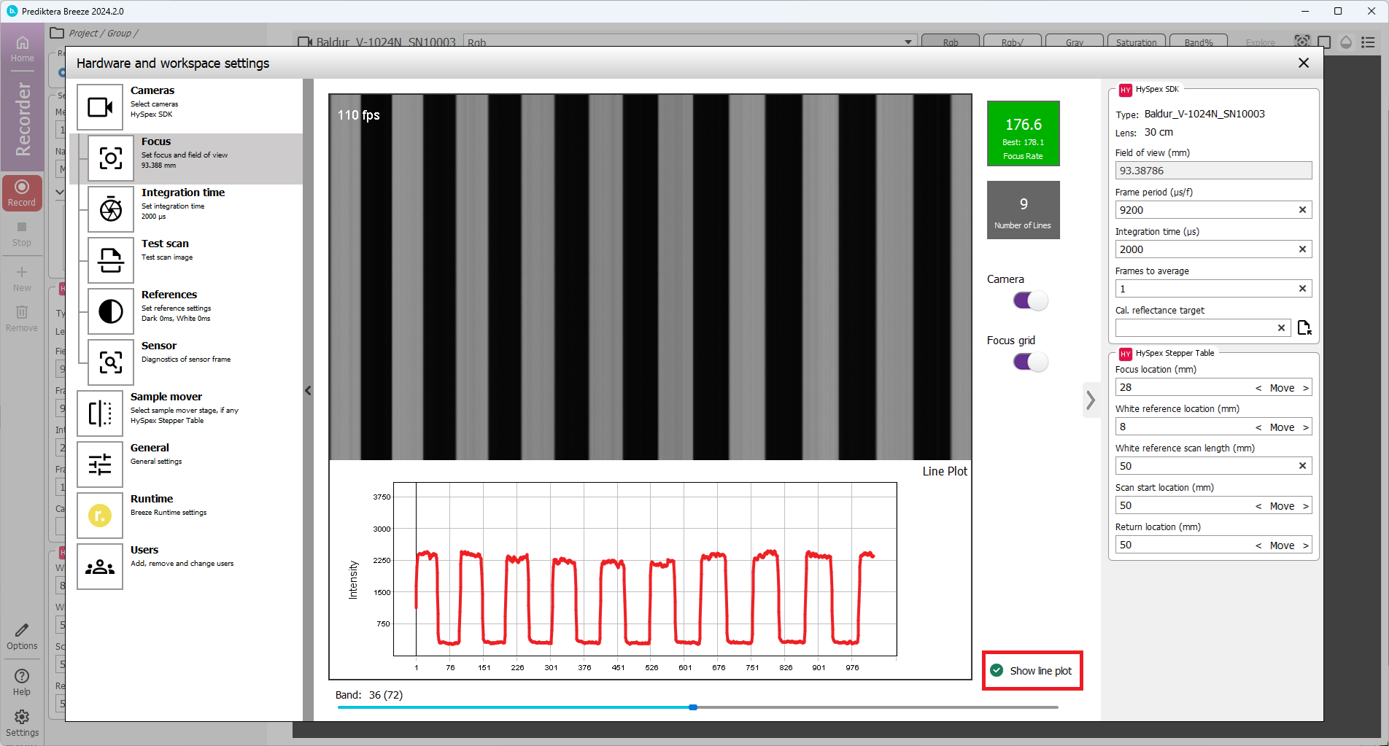Toggle the Camera switch off
The height and width of the screenshot is (746, 1389).
1030,300
